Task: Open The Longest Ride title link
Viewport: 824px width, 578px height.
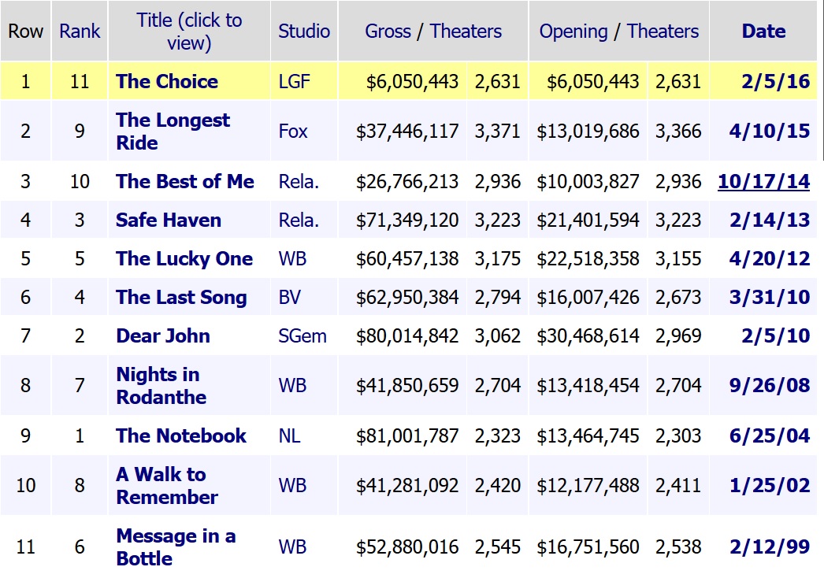Action: 173,131
